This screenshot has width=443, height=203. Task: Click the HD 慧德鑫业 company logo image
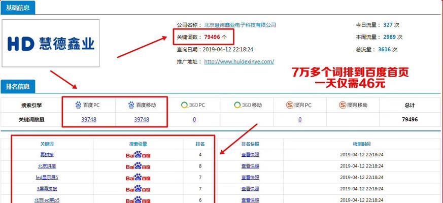51,43
